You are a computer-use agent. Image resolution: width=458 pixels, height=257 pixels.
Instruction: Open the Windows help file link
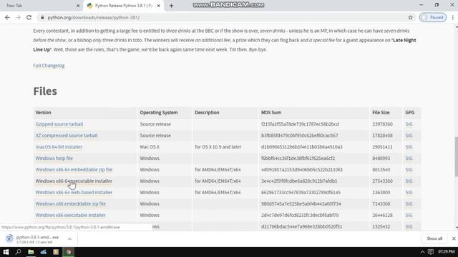point(54,158)
